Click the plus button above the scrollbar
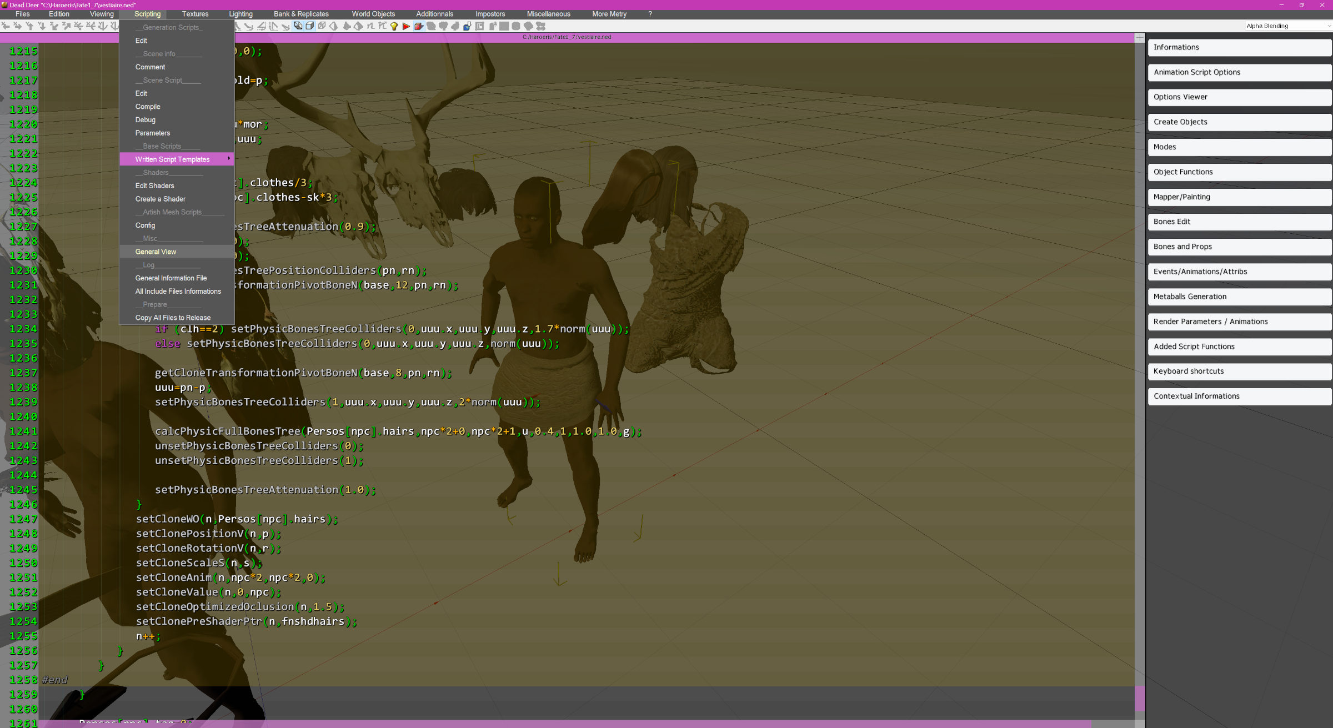The width and height of the screenshot is (1333, 728). coord(1140,37)
